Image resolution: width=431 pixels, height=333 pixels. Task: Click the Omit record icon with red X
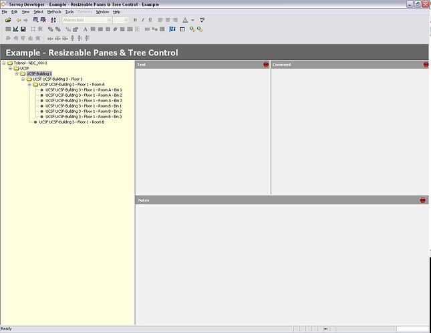click(43, 20)
